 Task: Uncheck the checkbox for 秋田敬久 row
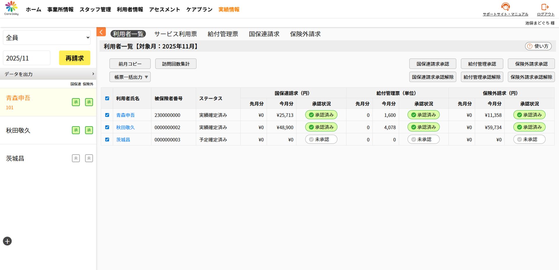coord(107,127)
